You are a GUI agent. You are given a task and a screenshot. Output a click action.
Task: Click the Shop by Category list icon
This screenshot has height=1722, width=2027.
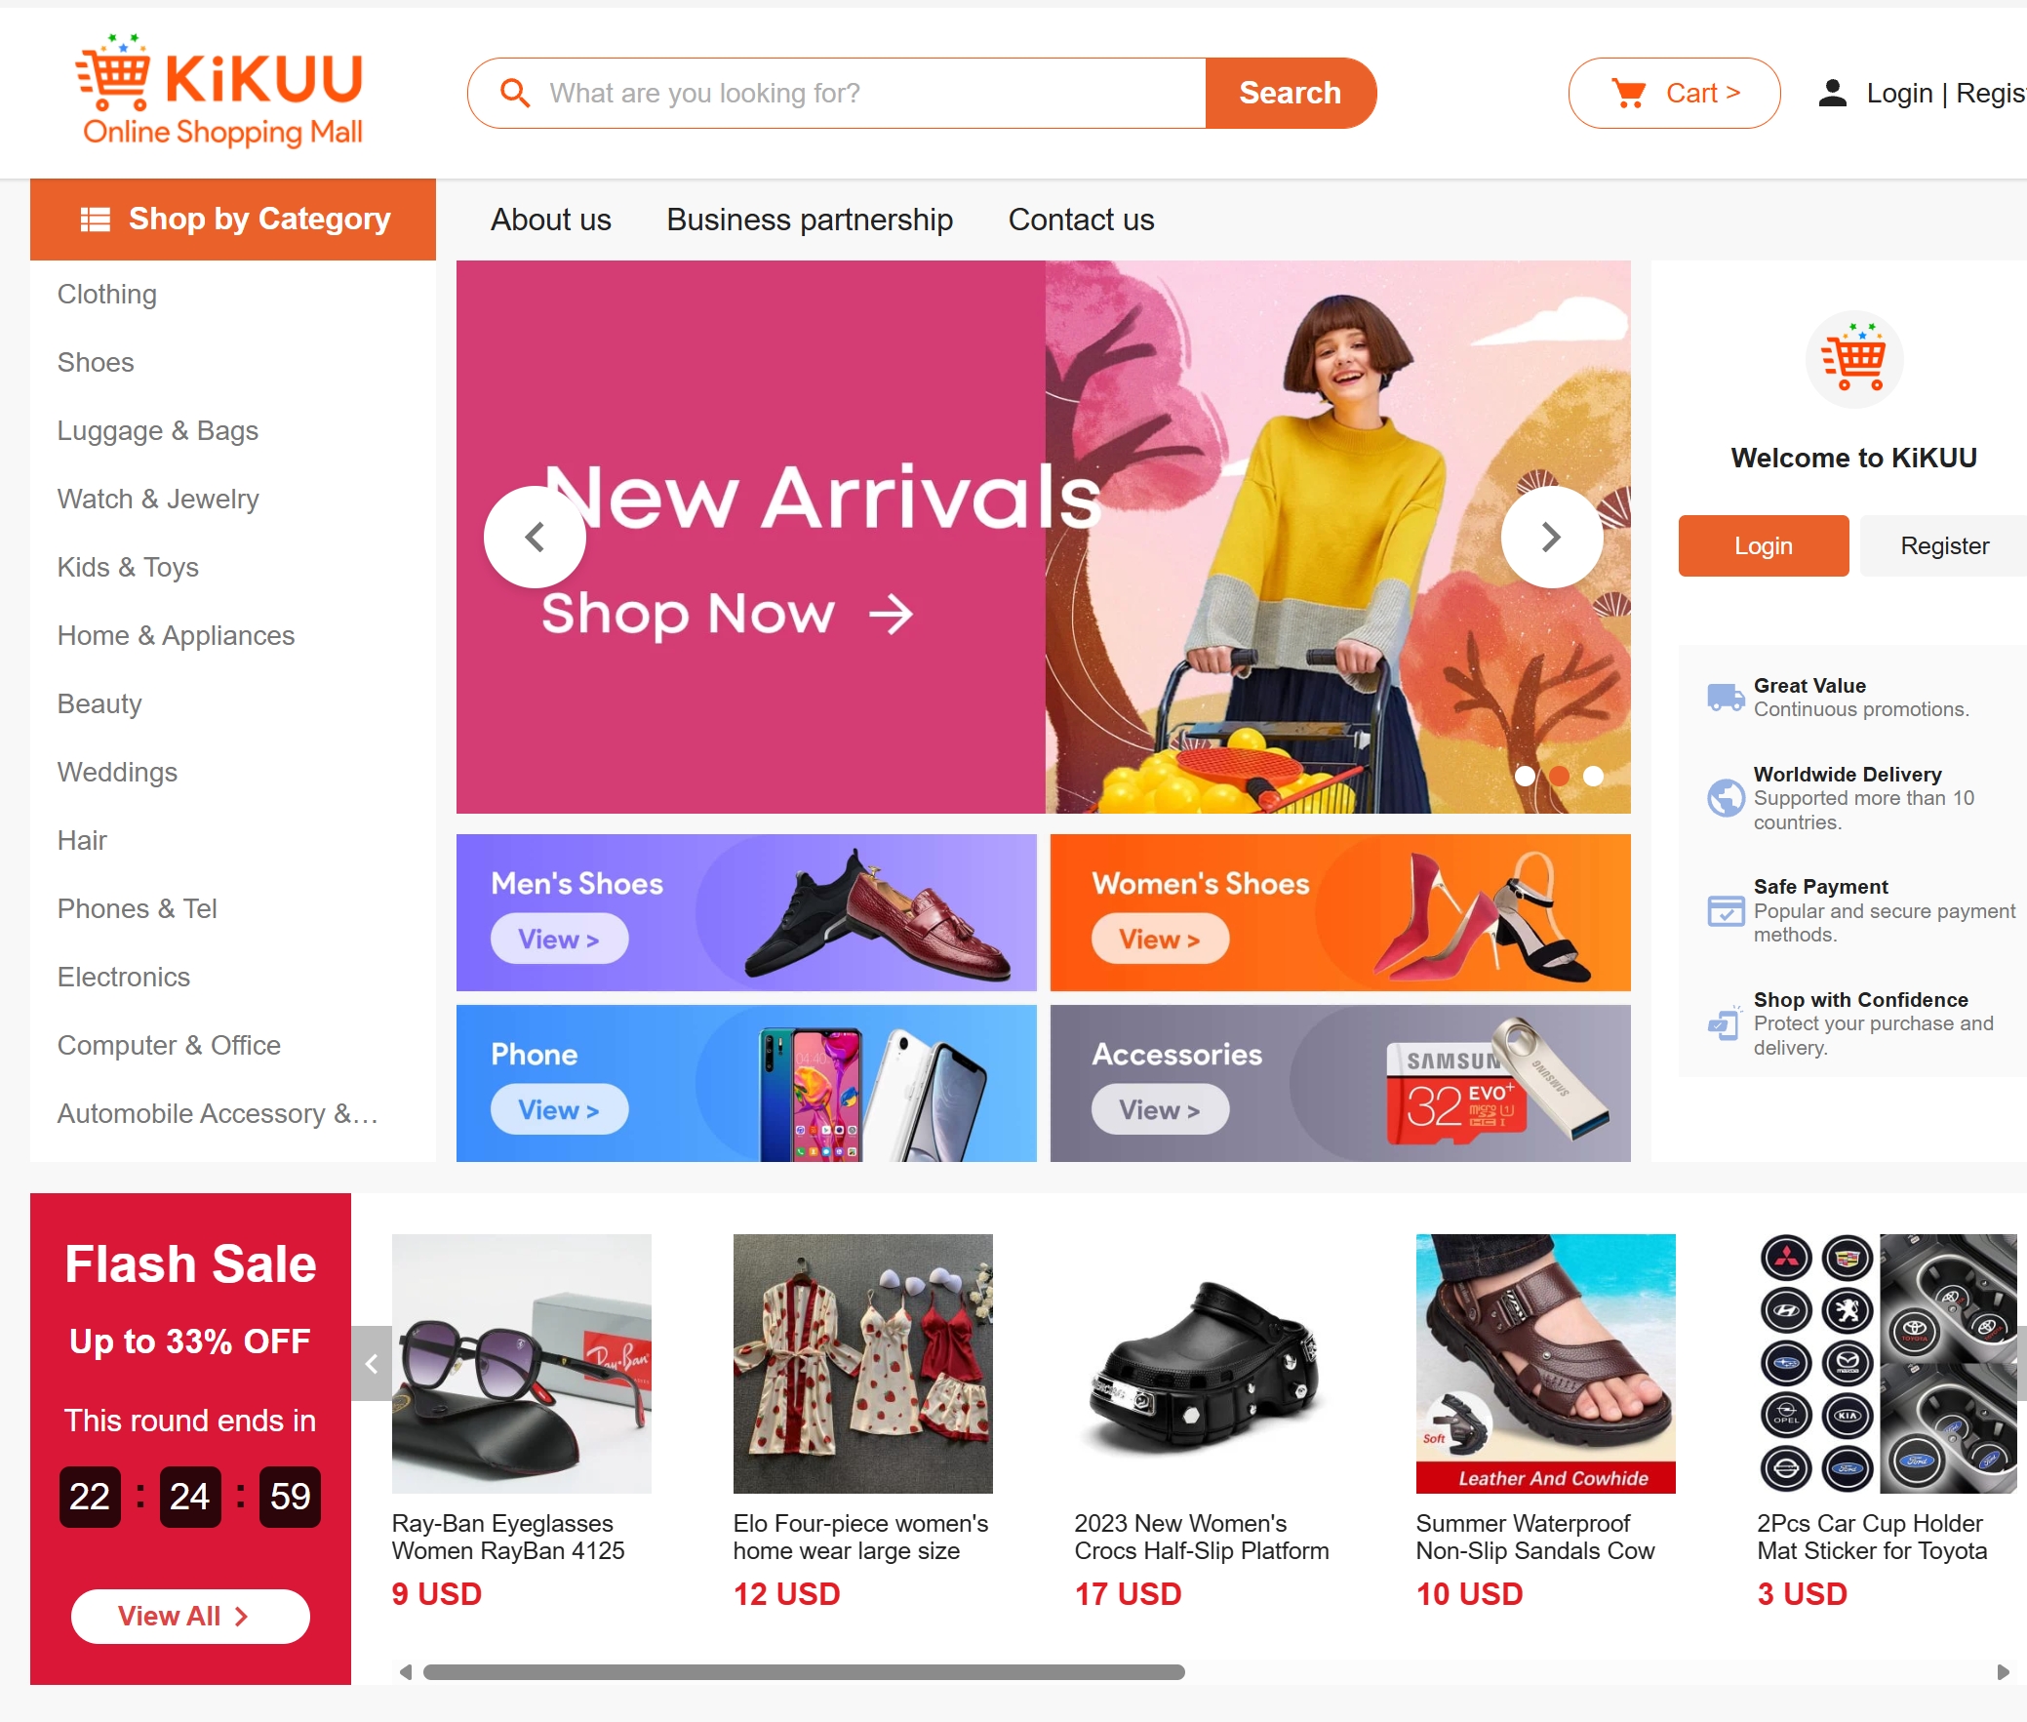pyautogui.click(x=95, y=220)
